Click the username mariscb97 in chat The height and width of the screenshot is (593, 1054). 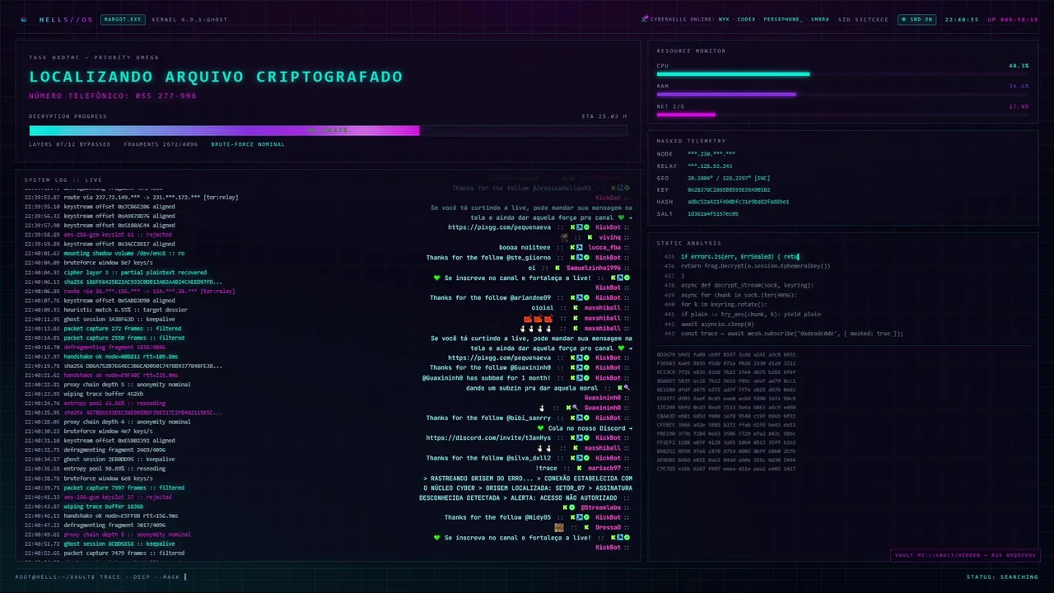[x=604, y=468]
